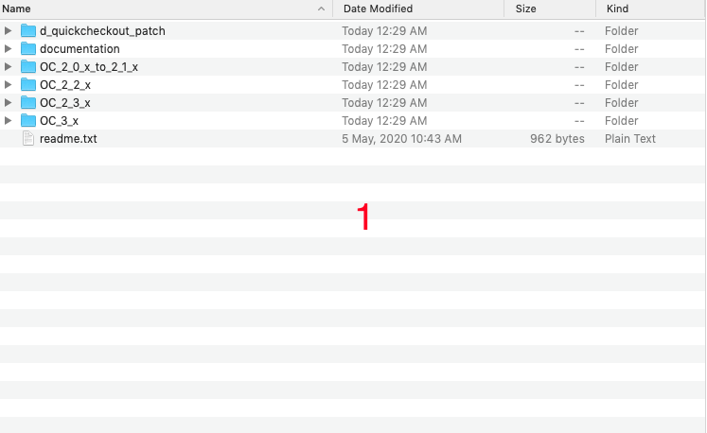Sort by Size column header
Screen dimensions: 707x433
click(x=525, y=9)
